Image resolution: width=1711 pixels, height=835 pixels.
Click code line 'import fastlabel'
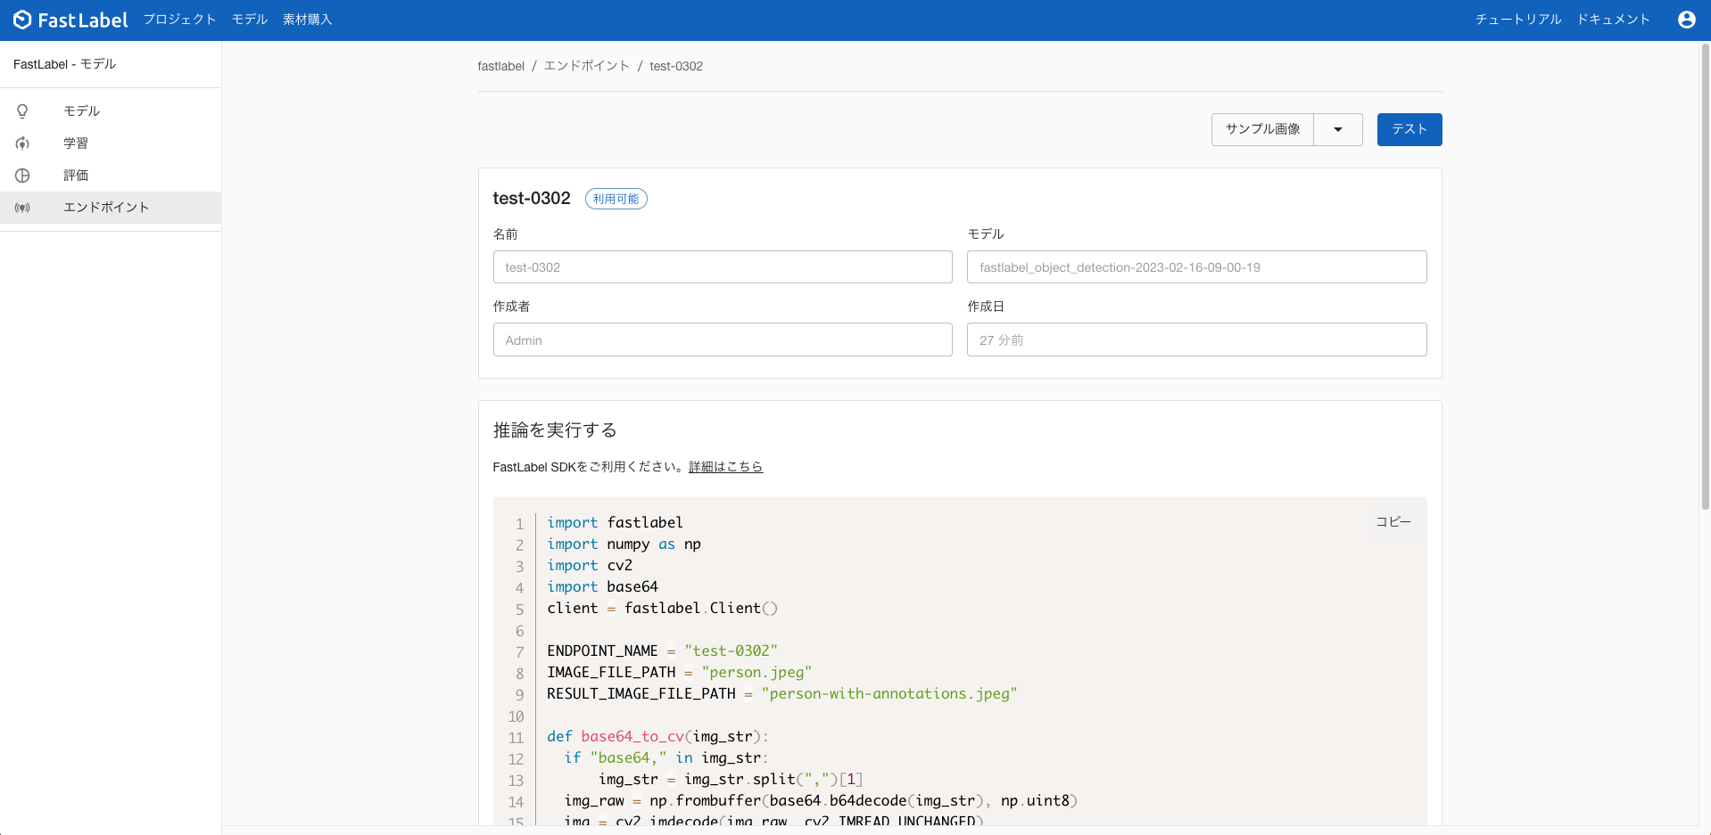point(615,522)
